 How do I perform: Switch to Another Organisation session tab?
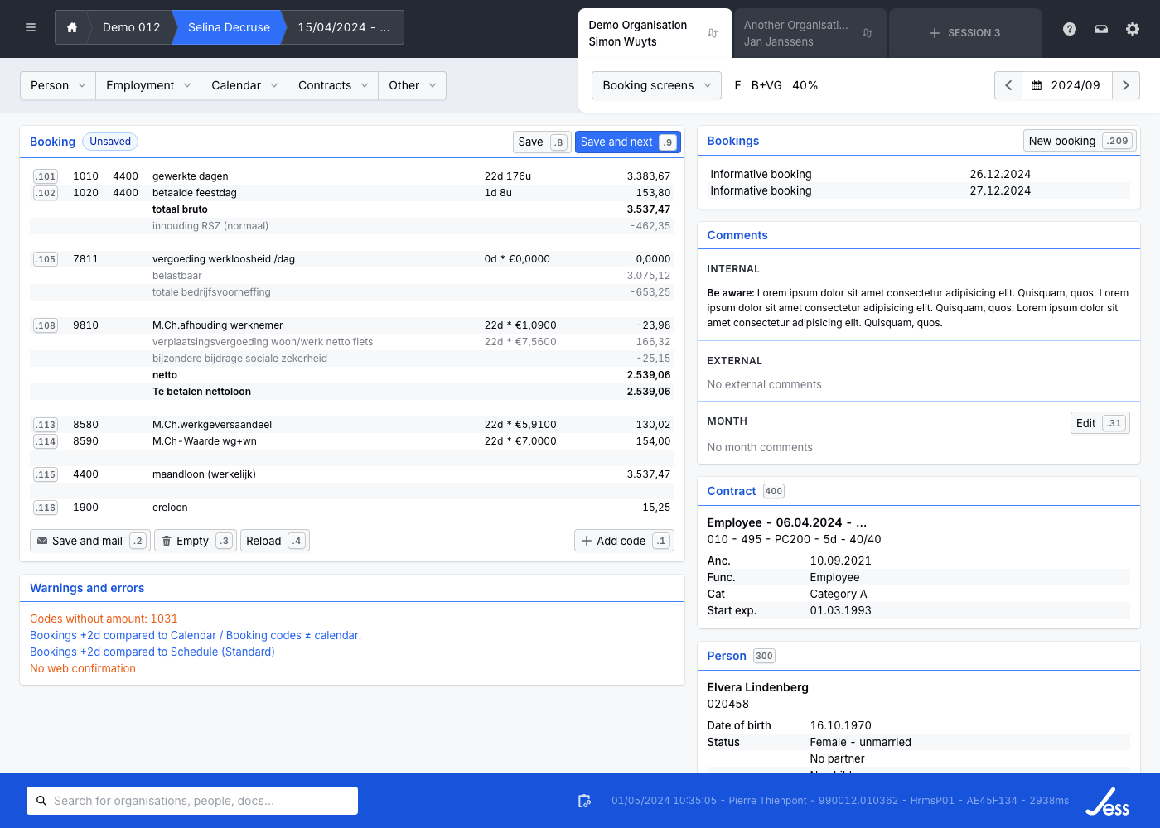[x=795, y=33]
